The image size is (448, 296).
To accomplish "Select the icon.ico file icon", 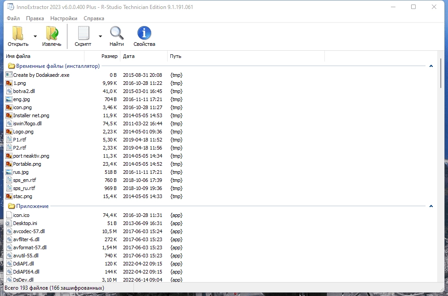I will coord(9,215).
